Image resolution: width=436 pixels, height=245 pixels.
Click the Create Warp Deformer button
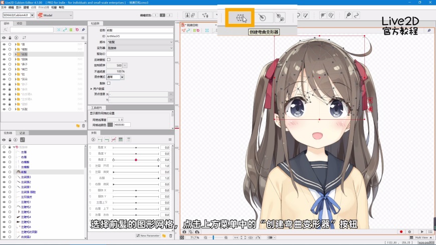click(240, 18)
